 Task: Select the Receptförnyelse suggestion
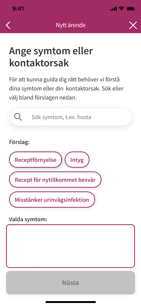point(35,160)
